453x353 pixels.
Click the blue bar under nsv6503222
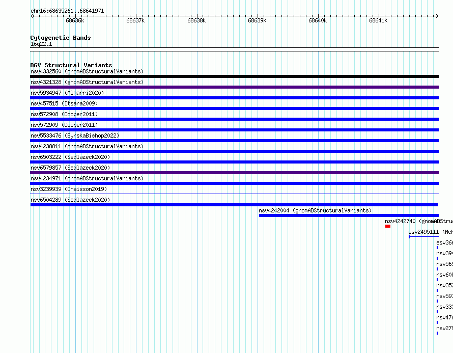234,162
